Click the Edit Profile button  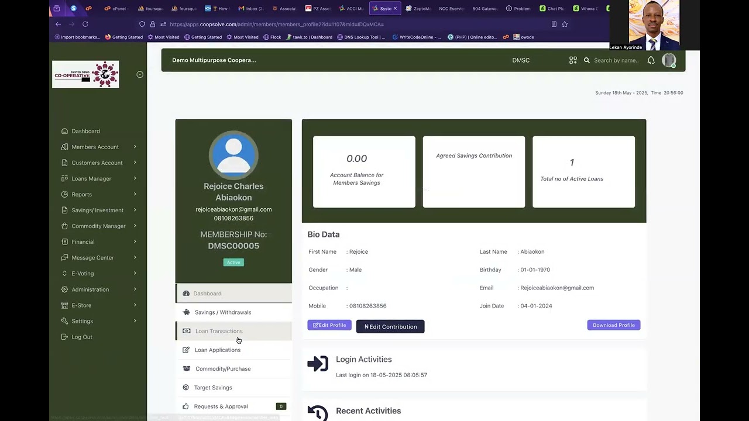pyautogui.click(x=329, y=325)
